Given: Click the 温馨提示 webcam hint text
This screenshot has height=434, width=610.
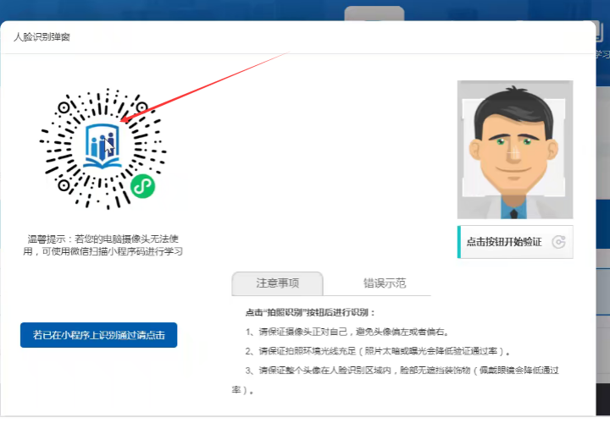Looking at the screenshot, I should (103, 245).
